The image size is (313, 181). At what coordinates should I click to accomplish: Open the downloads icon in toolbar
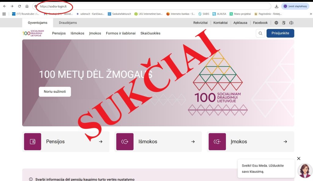click(x=276, y=6)
